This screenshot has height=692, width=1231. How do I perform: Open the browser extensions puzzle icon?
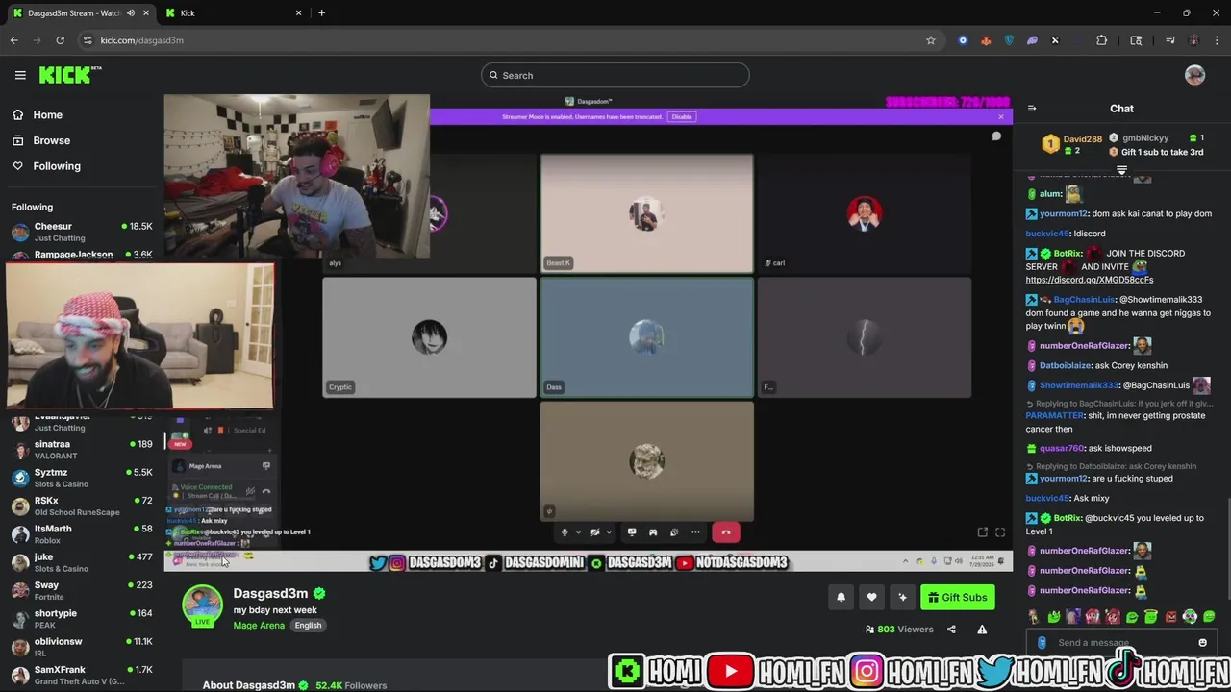point(1101,40)
